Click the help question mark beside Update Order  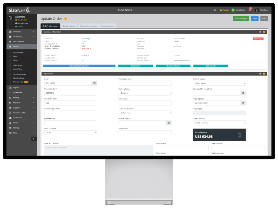pos(65,19)
